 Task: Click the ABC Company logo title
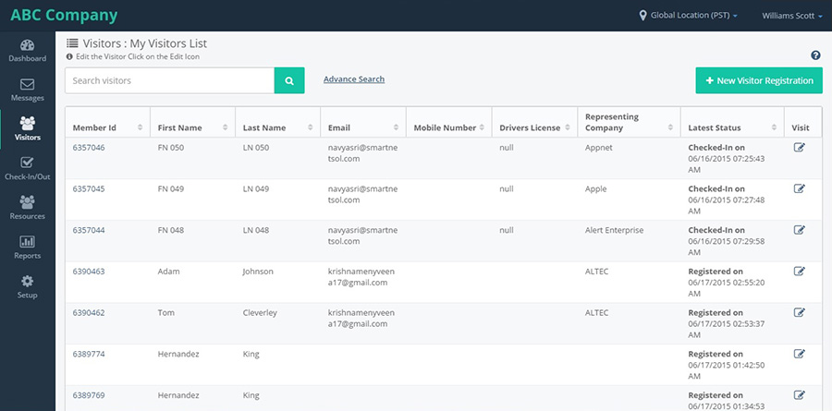click(64, 15)
